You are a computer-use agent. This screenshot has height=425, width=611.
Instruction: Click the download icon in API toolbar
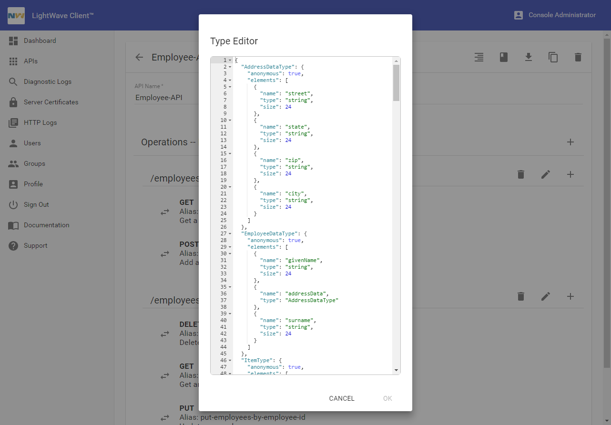(x=528, y=57)
